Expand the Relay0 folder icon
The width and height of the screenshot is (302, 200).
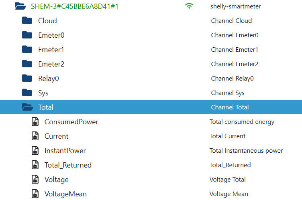coord(27,78)
